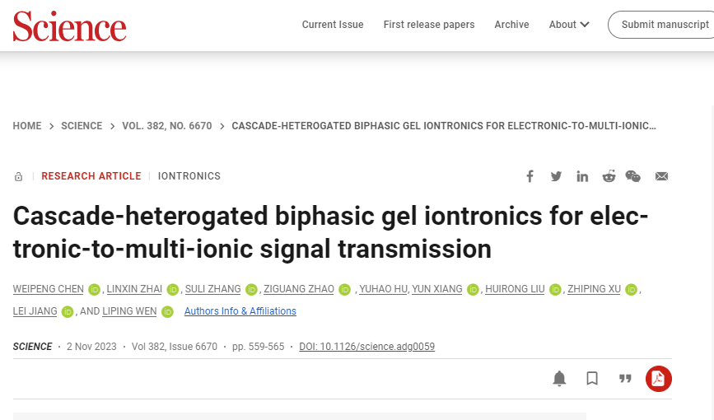
Task: Share article on Twitter
Action: pyautogui.click(x=556, y=176)
